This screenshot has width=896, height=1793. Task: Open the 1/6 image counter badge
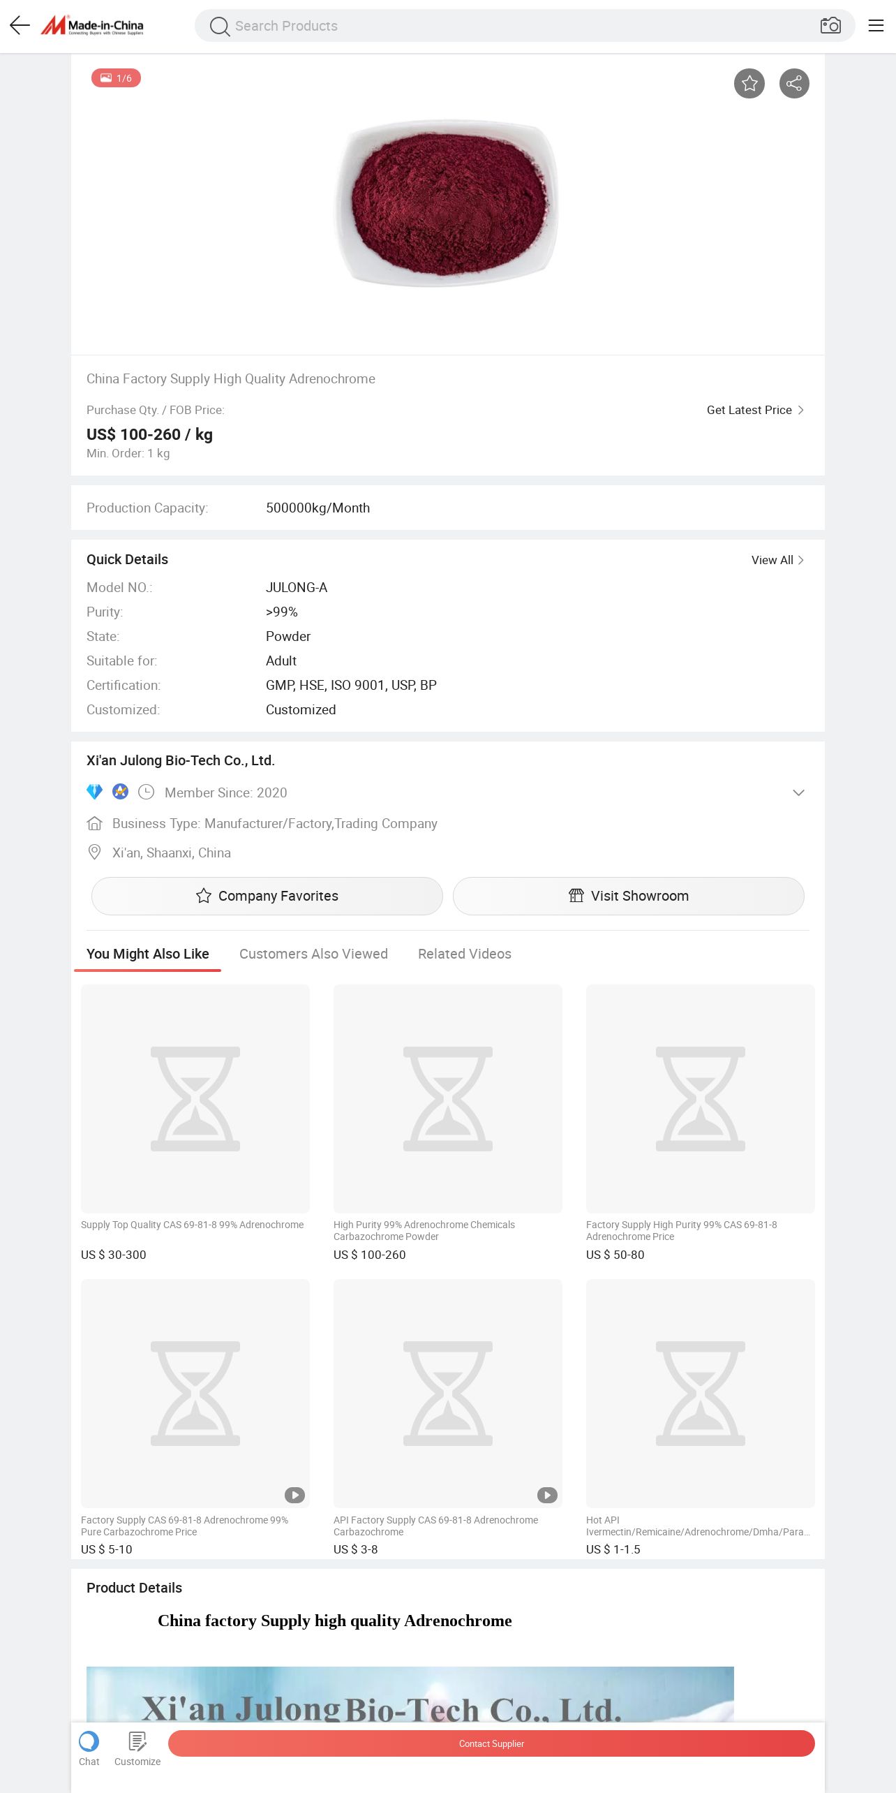pos(116,78)
